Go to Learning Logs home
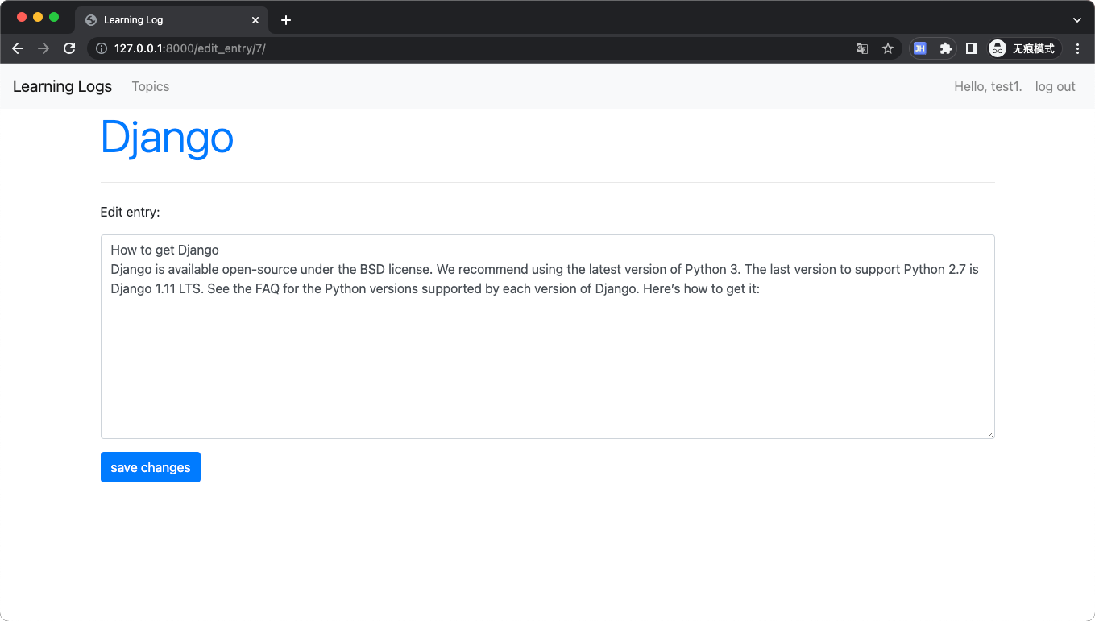This screenshot has width=1095, height=621. pyautogui.click(x=62, y=86)
